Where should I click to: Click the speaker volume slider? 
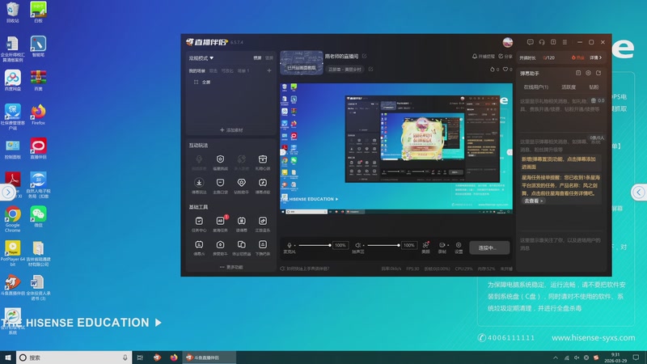383,245
